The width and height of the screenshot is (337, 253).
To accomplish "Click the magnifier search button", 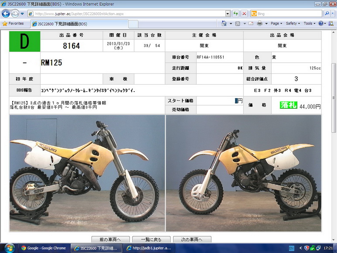I will coord(327,14).
